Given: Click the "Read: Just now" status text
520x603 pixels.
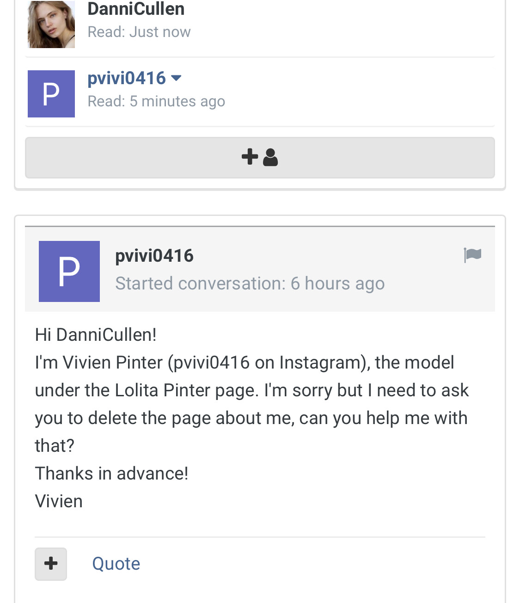Looking at the screenshot, I should point(139,32).
